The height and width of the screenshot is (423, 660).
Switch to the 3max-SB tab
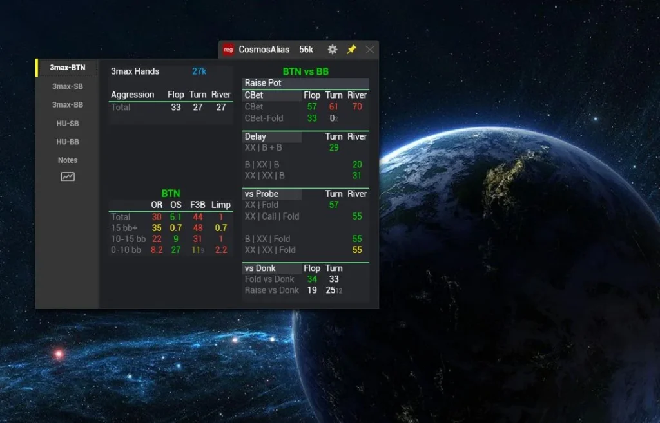tap(67, 86)
